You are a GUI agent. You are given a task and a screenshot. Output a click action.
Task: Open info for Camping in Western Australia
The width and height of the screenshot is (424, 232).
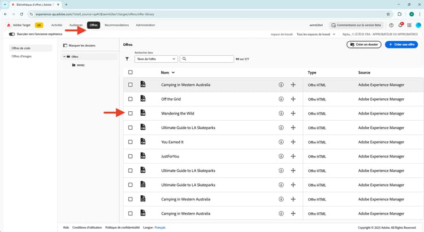(281, 85)
